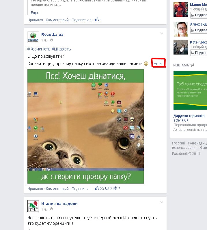Screen dimensions: 207x230
Task: Open the Италия на ладони page avatar
Action: coord(33,206)
